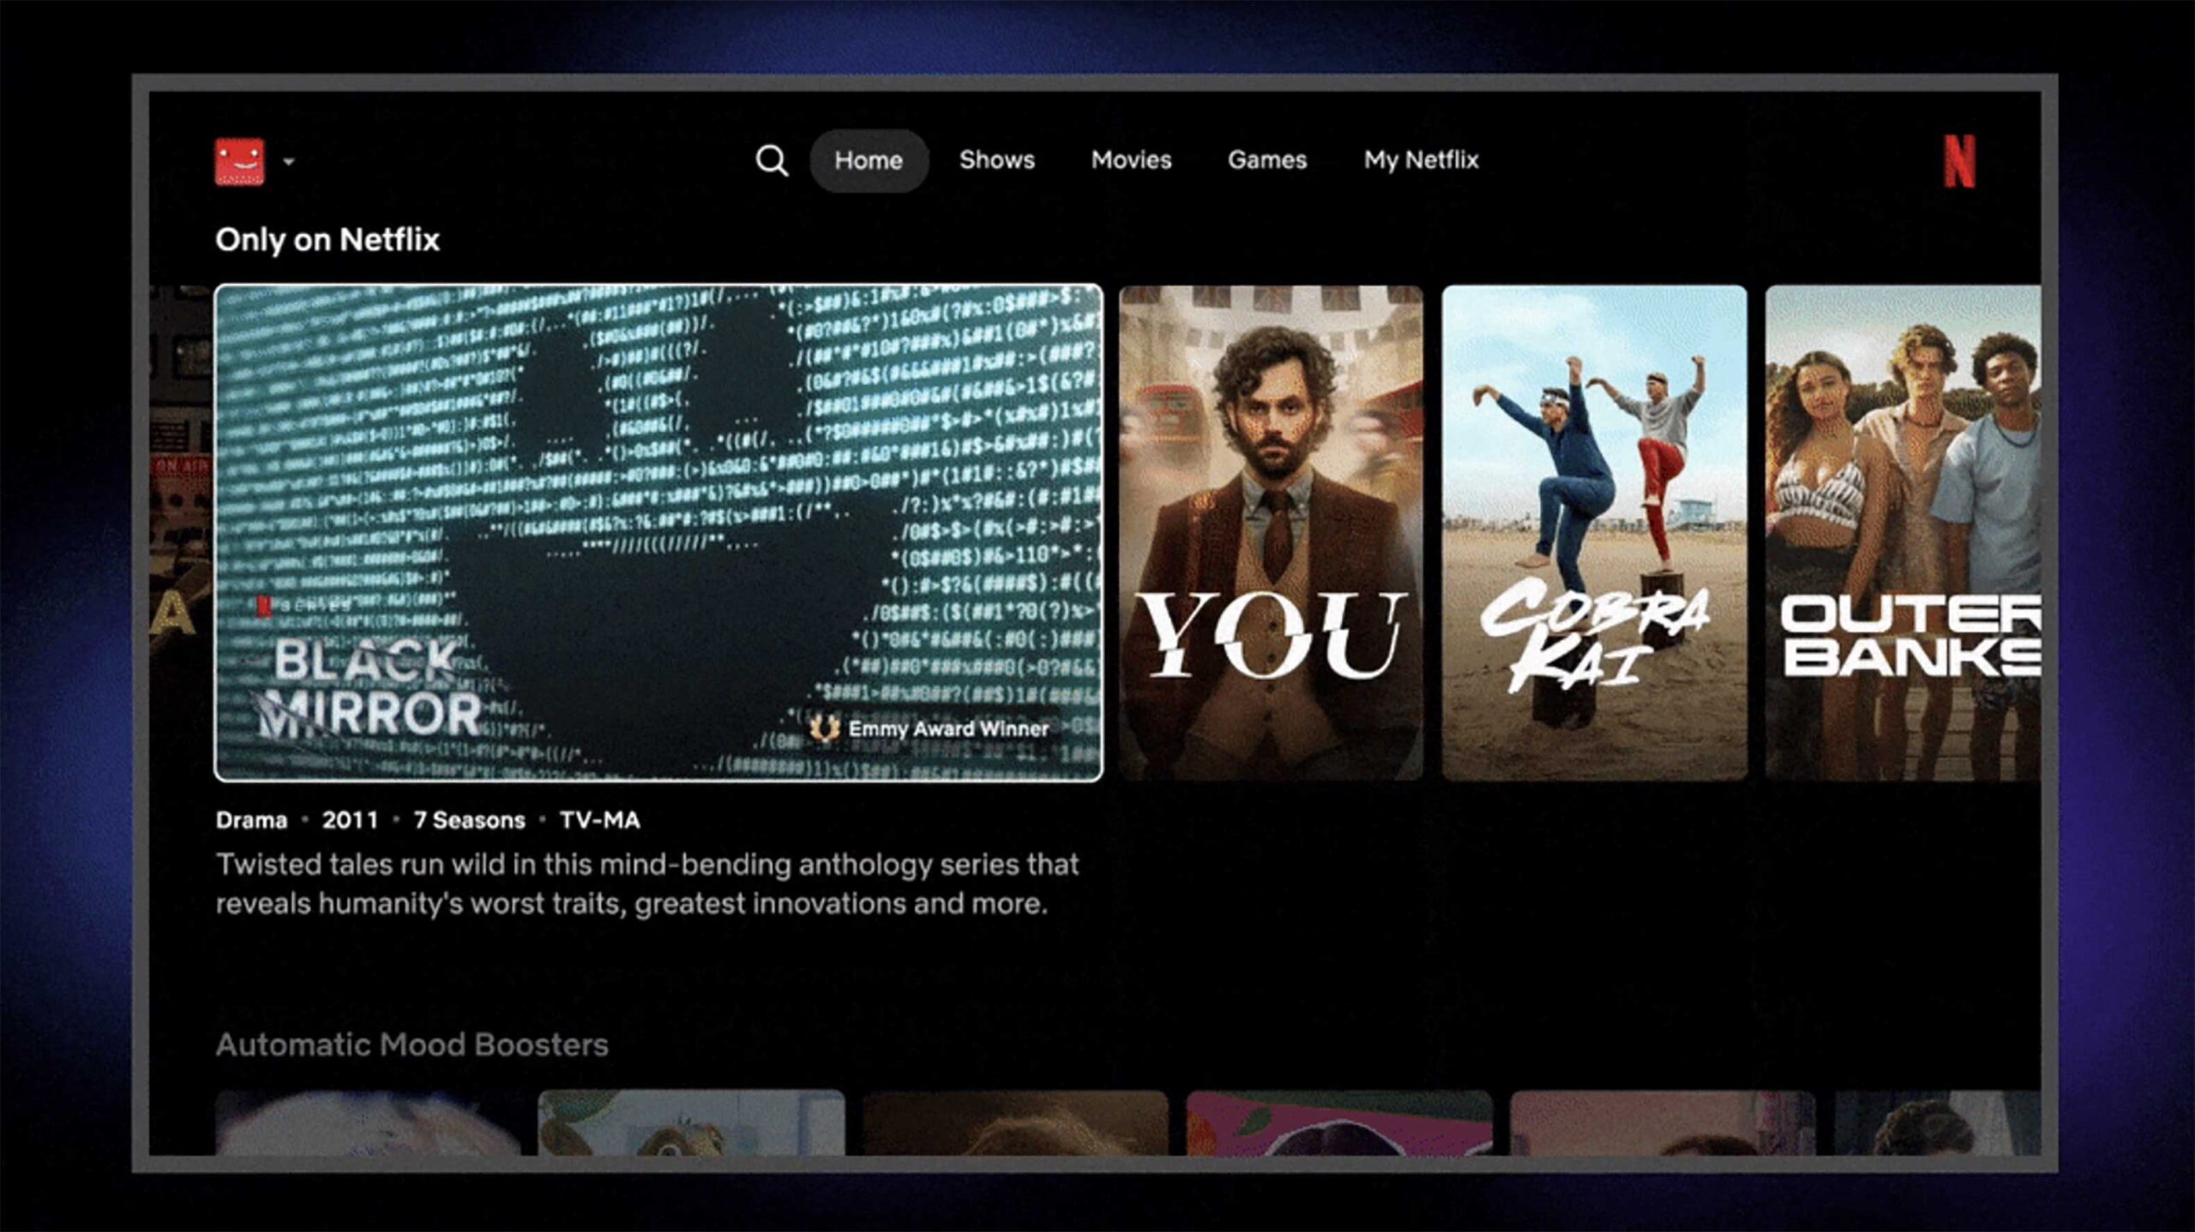Go to My Netflix
The width and height of the screenshot is (2195, 1232).
[x=1421, y=160]
